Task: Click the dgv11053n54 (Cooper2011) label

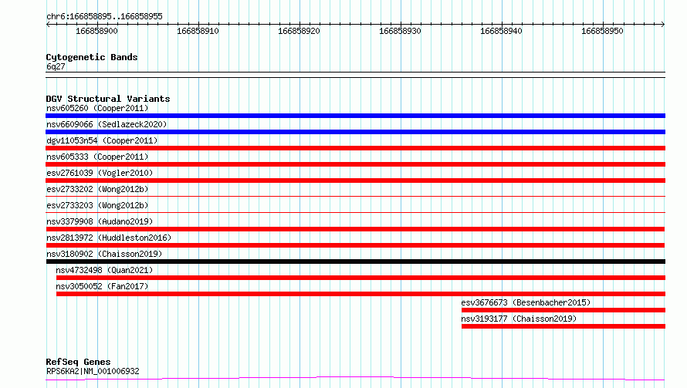Action: point(102,140)
